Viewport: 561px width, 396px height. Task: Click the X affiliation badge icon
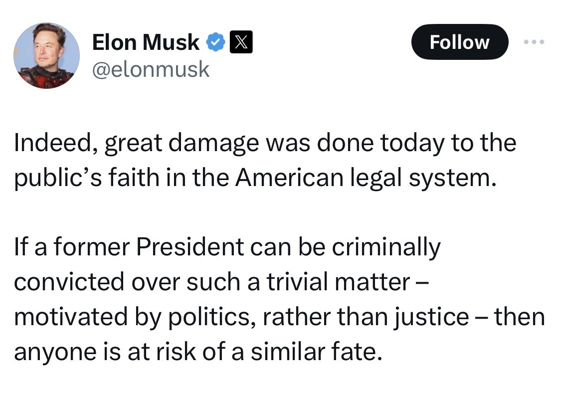[x=241, y=43]
